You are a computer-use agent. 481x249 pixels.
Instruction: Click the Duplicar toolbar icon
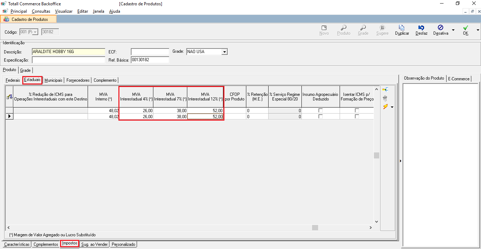(402, 28)
